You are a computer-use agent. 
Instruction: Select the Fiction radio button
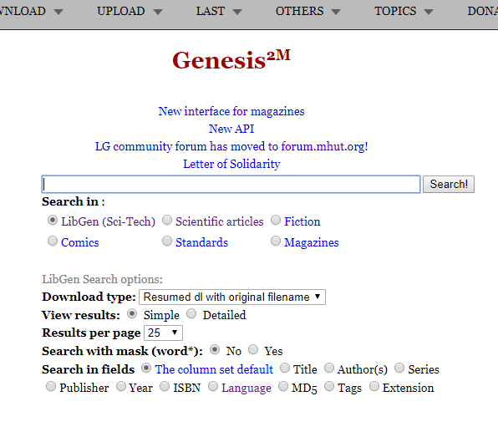pos(276,220)
